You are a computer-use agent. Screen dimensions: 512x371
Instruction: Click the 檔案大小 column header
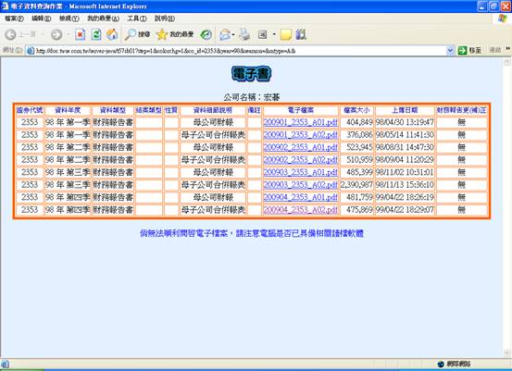[356, 110]
